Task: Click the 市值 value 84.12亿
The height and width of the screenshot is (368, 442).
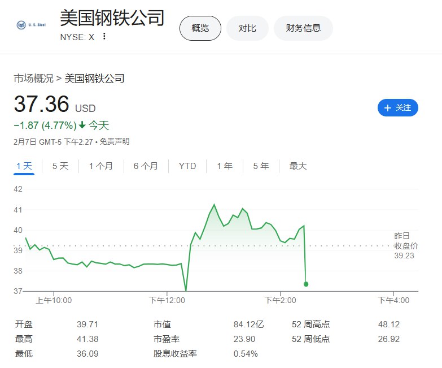Action: point(248,324)
